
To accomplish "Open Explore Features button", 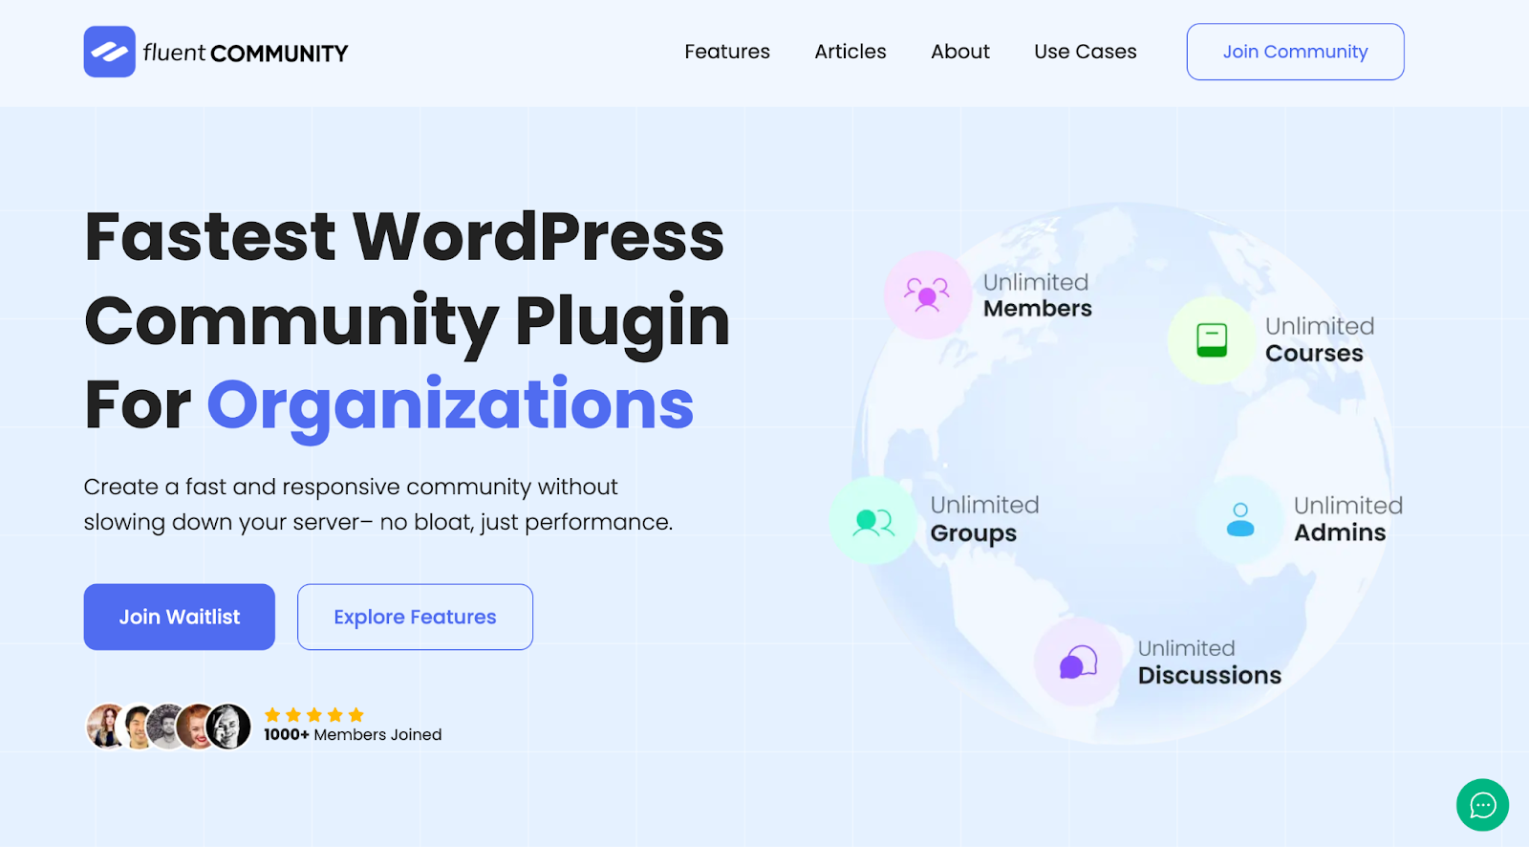I will [415, 617].
